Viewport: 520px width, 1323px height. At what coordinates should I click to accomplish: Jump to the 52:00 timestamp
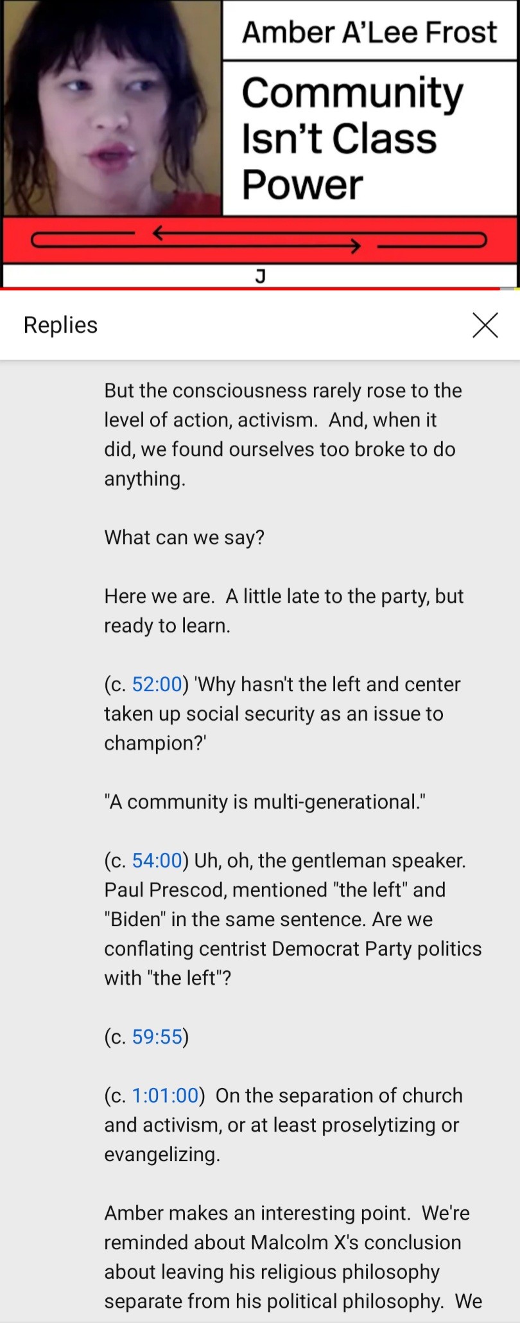click(x=157, y=685)
